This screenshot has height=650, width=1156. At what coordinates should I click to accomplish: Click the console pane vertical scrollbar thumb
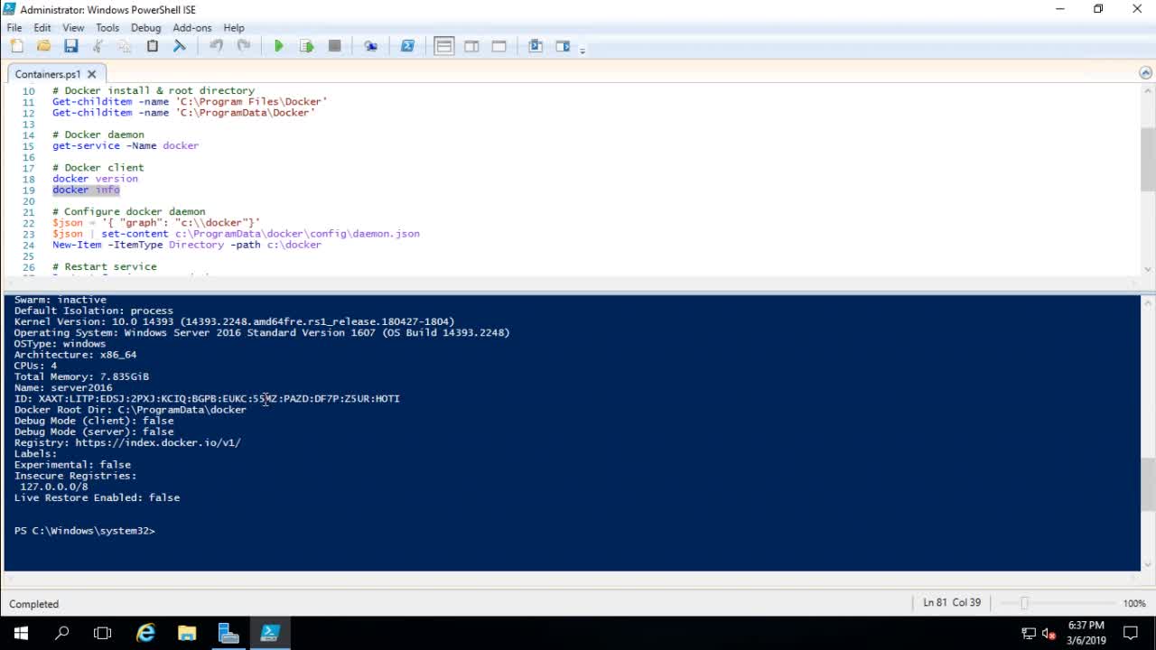click(1148, 484)
